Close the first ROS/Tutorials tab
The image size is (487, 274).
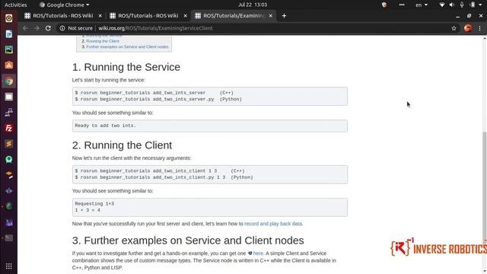point(100,16)
